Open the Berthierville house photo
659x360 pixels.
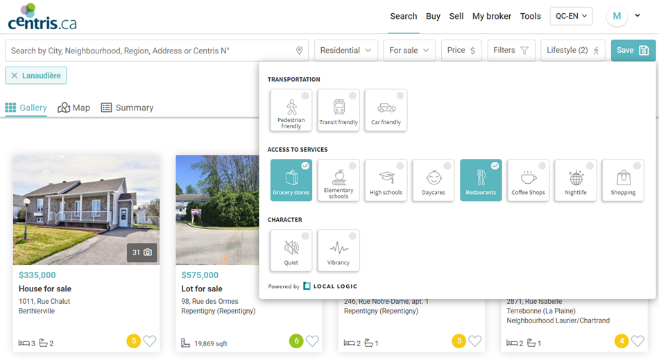coord(86,209)
